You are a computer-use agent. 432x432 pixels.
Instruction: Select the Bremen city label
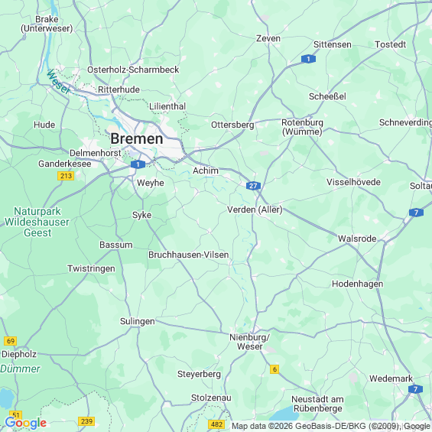click(137, 138)
